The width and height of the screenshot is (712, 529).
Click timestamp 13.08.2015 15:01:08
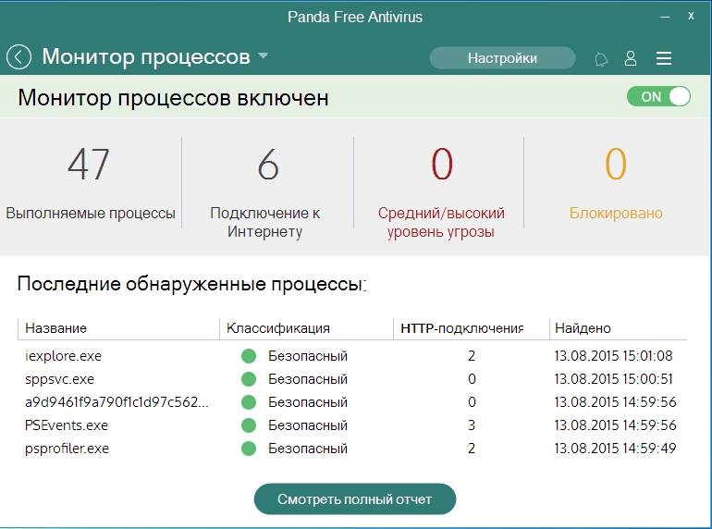point(613,356)
